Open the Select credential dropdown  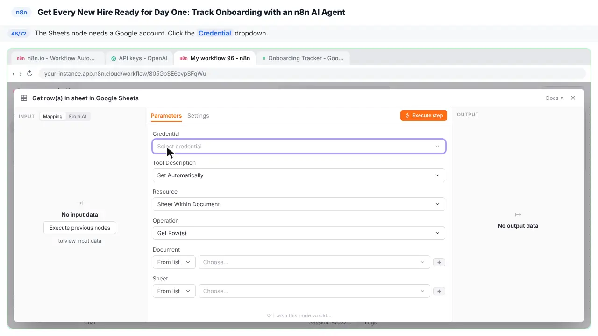pos(299,147)
